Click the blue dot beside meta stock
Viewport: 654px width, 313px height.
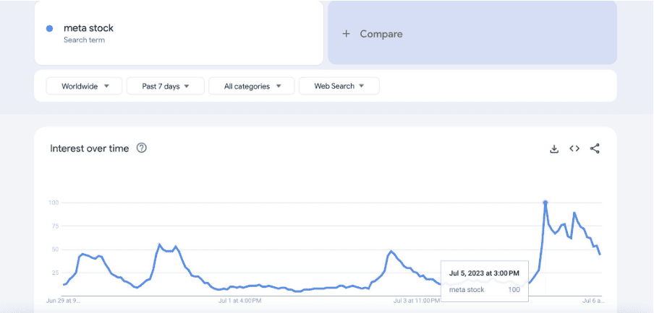coord(50,29)
